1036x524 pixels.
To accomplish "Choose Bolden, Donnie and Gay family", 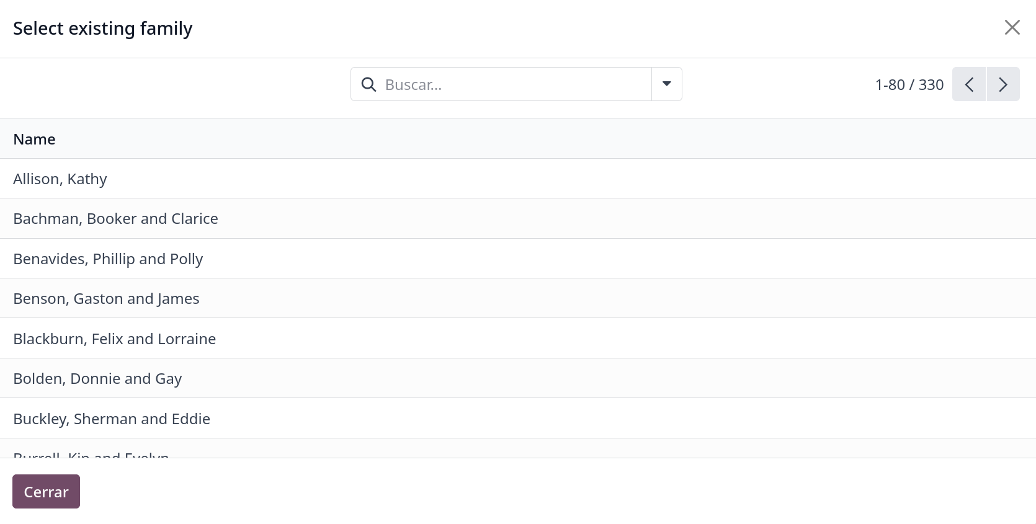I will (x=97, y=379).
